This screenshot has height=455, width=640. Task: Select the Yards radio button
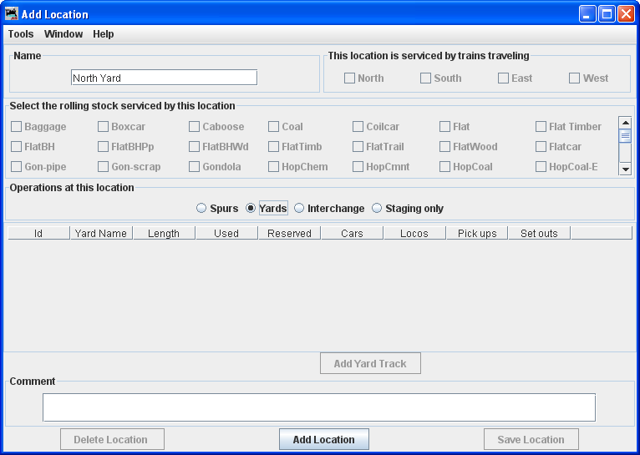(251, 209)
